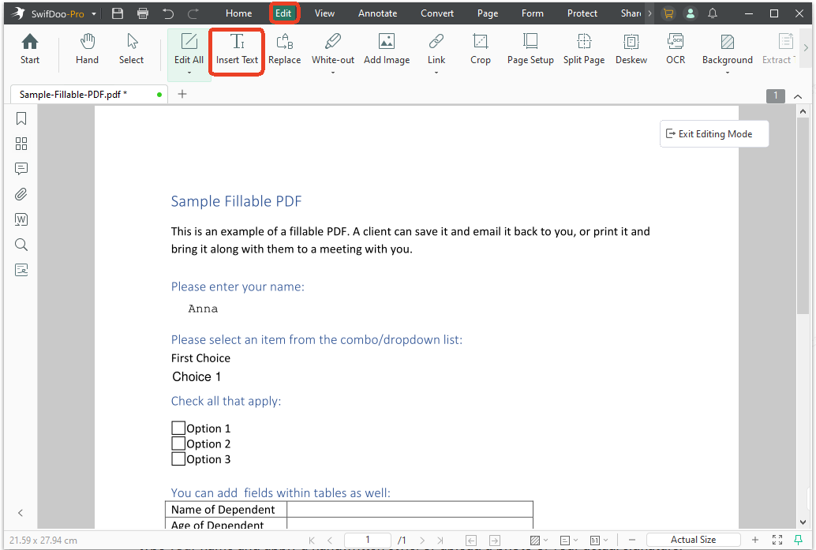
Task: Open the Form tab
Action: (533, 13)
